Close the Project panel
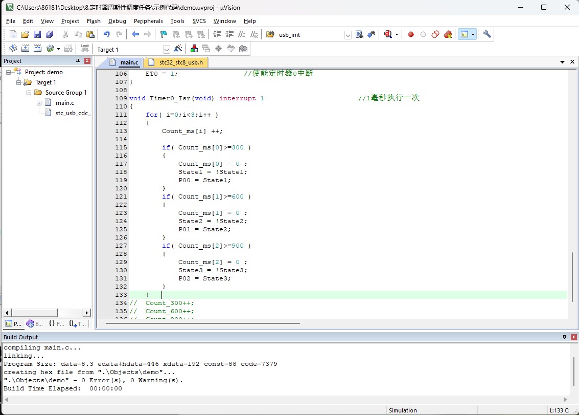This screenshot has width=579, height=415. pyautogui.click(x=87, y=61)
